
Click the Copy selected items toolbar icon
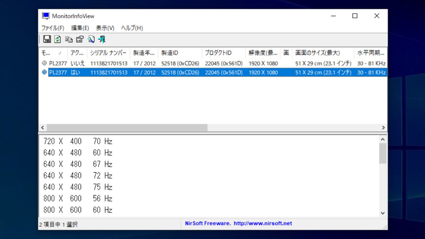pyautogui.click(x=69, y=39)
